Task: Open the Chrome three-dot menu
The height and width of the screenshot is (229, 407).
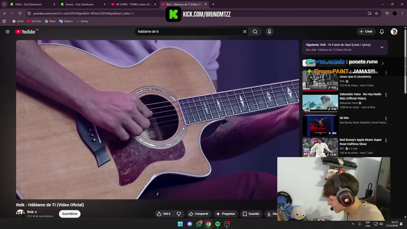Action: click(402, 13)
